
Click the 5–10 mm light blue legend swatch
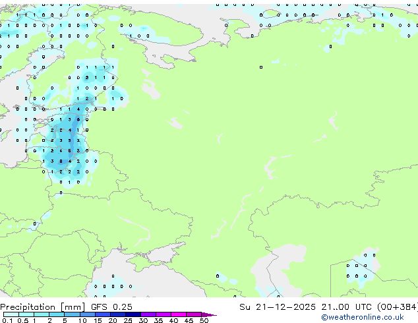(x=72, y=314)
